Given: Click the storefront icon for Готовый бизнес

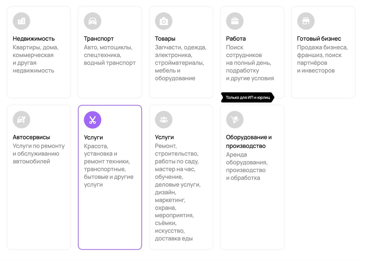Looking at the screenshot, I should [306, 21].
